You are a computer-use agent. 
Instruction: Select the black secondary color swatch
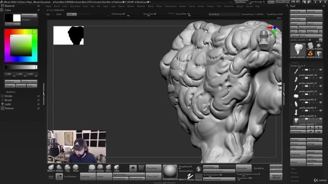click(x=9, y=18)
